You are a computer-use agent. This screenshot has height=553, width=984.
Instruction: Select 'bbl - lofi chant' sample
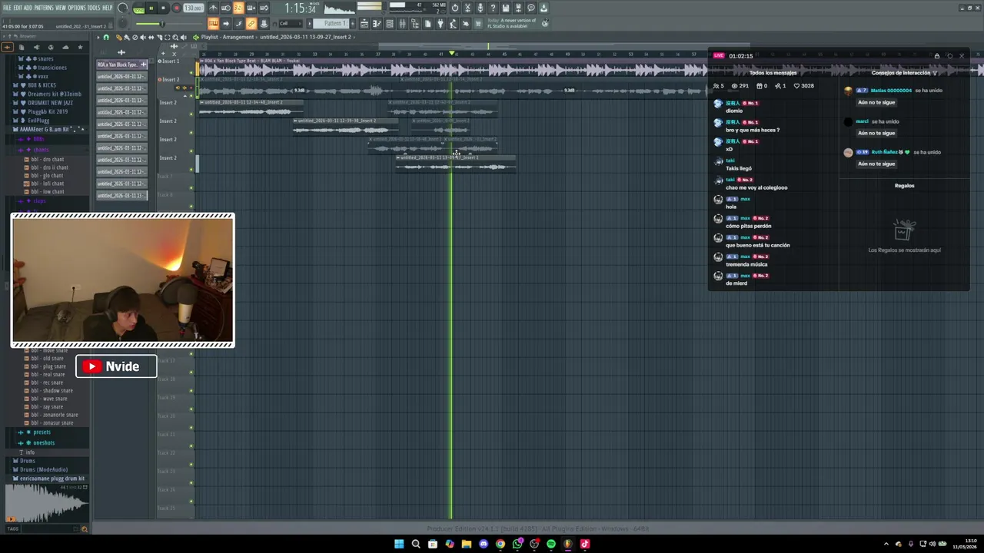click(x=46, y=184)
